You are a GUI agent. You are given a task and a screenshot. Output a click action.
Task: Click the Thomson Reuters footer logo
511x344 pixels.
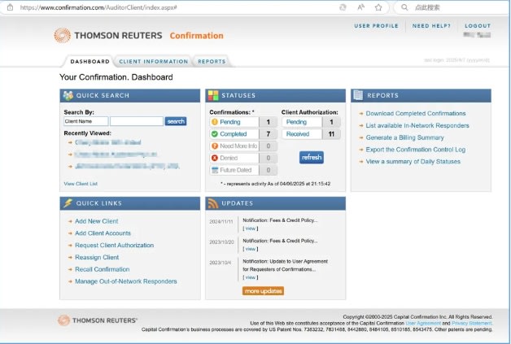point(98,320)
